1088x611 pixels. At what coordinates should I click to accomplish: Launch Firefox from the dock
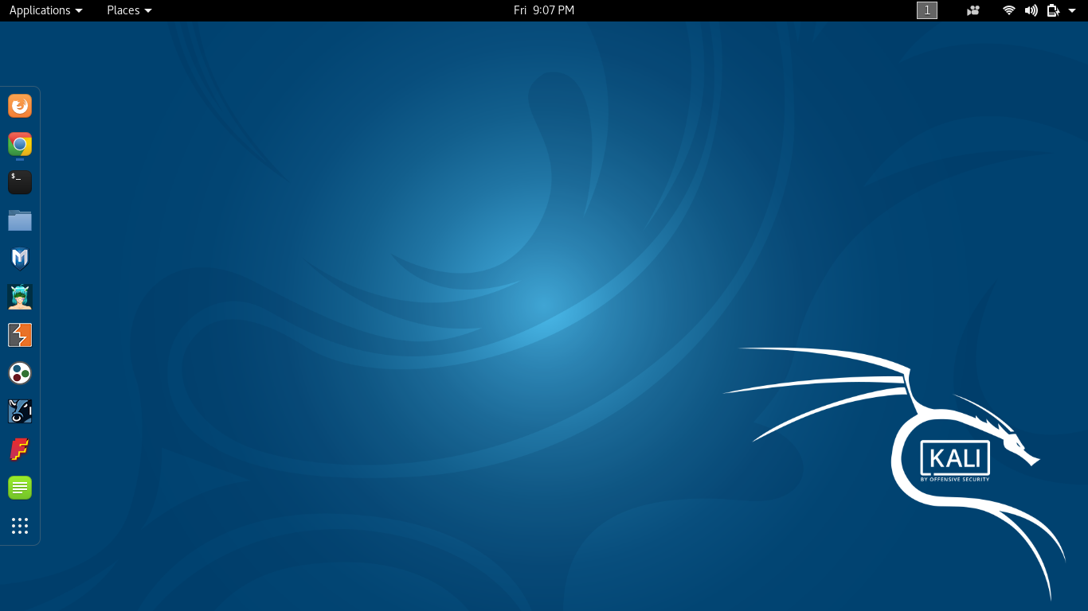pos(20,106)
